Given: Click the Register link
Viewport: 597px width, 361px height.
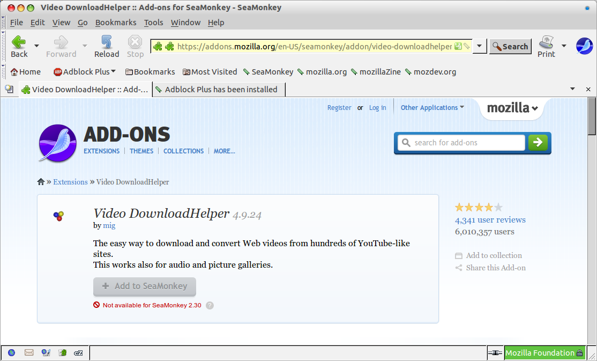Looking at the screenshot, I should tap(339, 107).
